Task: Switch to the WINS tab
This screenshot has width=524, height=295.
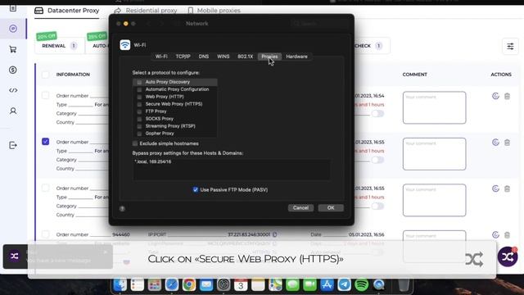Action: (x=223, y=57)
